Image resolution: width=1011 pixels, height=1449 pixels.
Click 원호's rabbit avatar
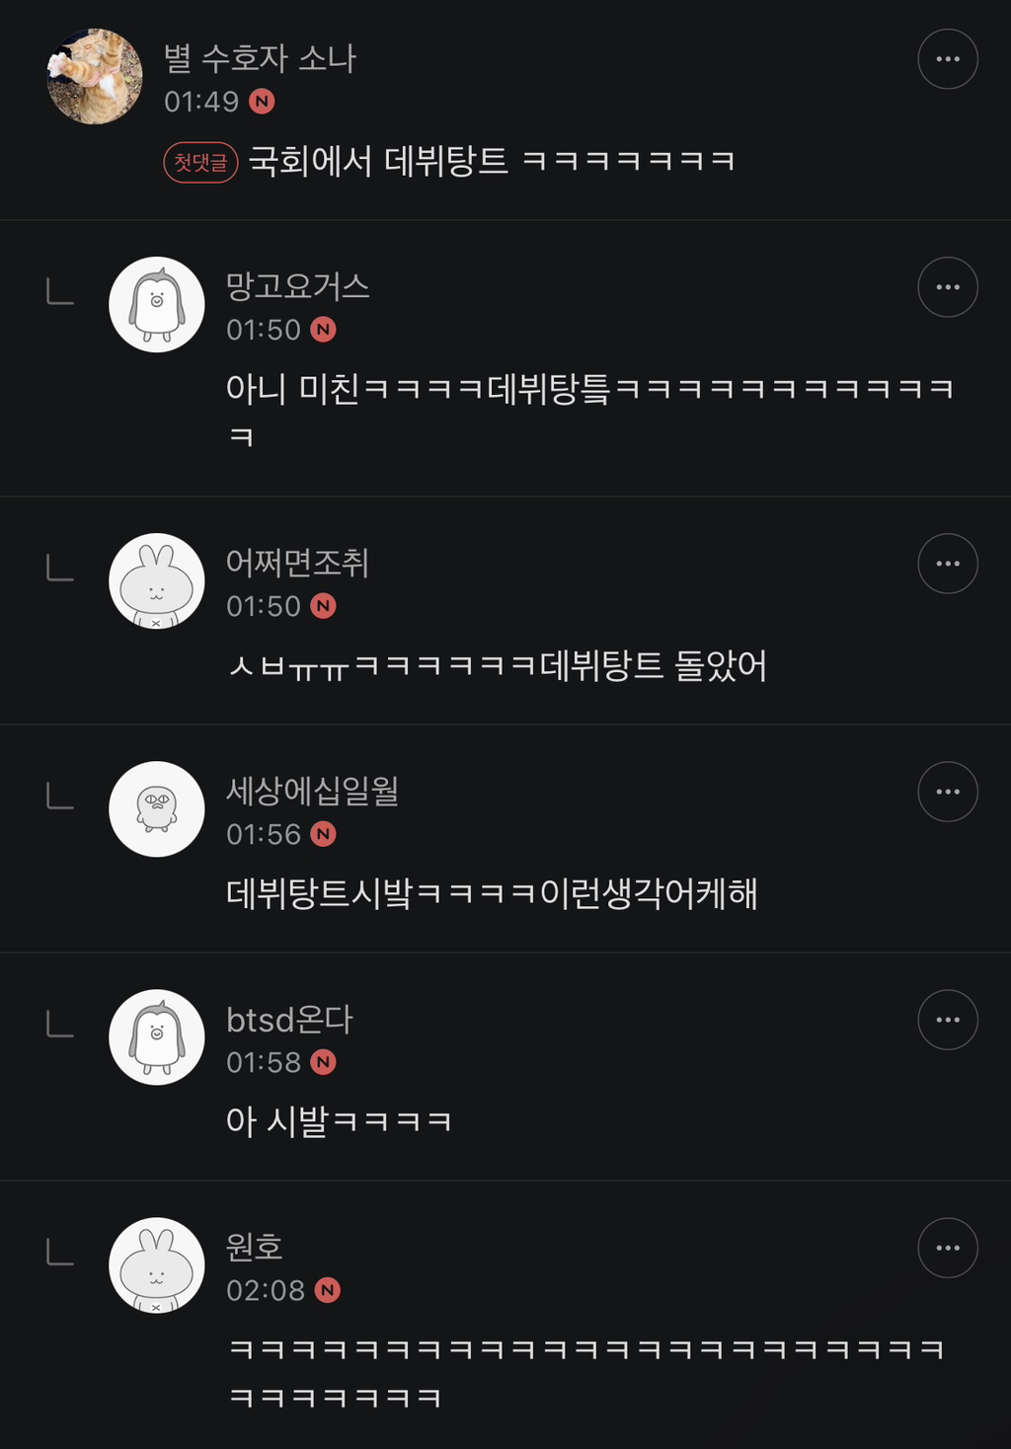pos(156,1264)
